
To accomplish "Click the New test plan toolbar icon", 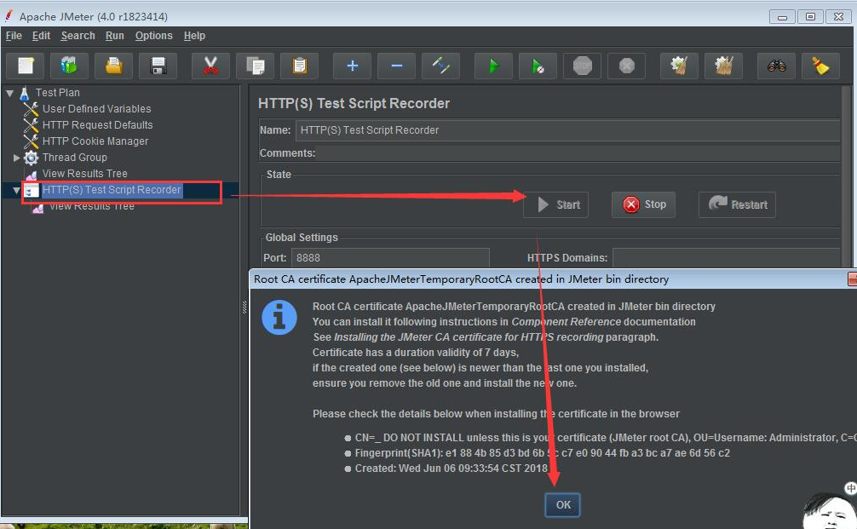I will point(26,66).
